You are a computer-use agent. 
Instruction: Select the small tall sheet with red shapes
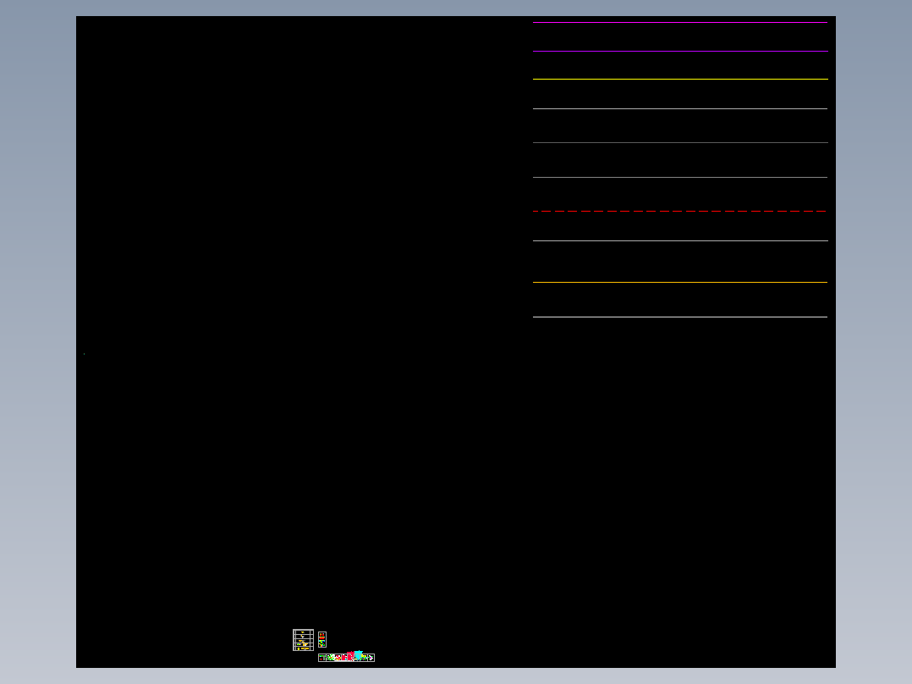(x=322, y=639)
